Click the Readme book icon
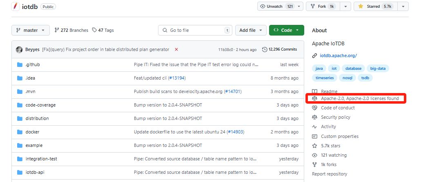Viewport: 421px width, 182px height. pos(314,91)
